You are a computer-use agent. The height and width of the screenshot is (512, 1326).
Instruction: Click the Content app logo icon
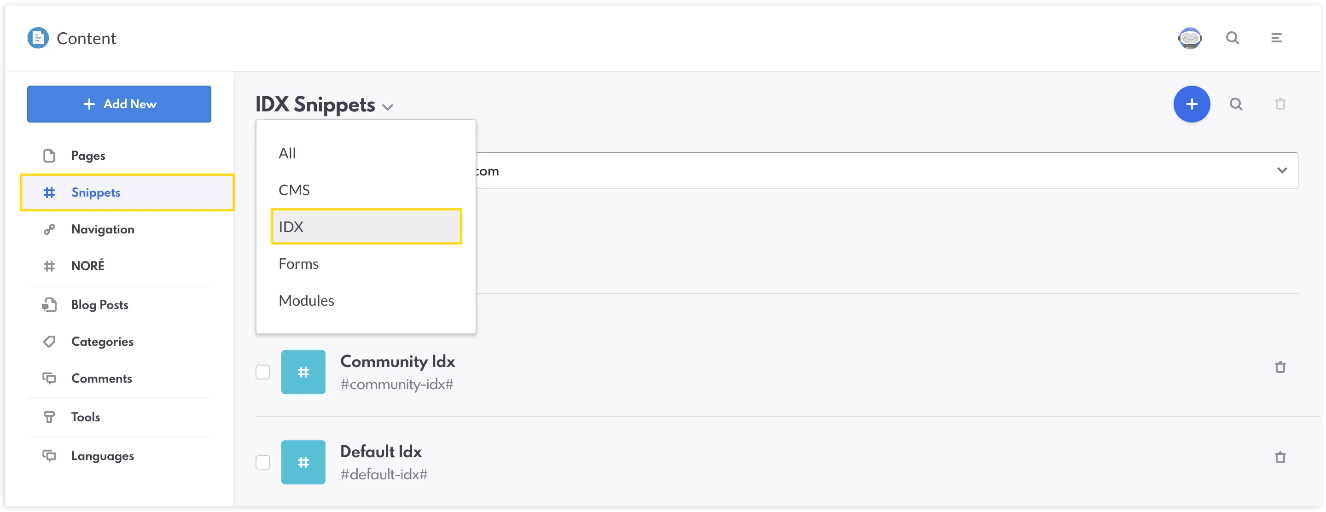pos(38,38)
